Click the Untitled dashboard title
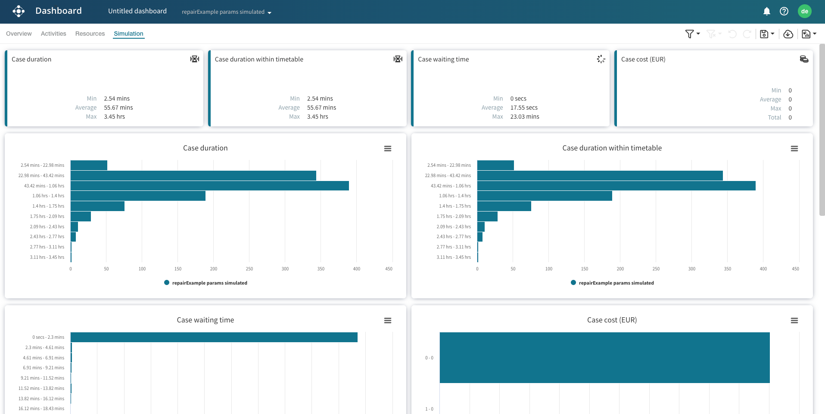The width and height of the screenshot is (825, 414). [x=137, y=11]
